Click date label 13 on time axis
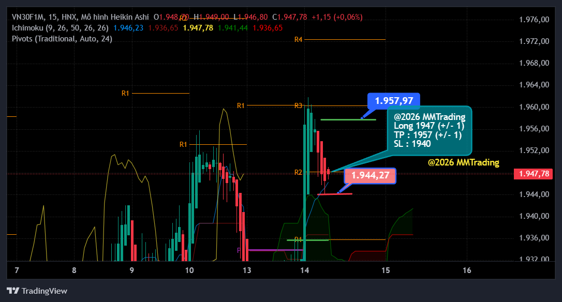Viewport: 562px width, 302px height. (x=247, y=270)
